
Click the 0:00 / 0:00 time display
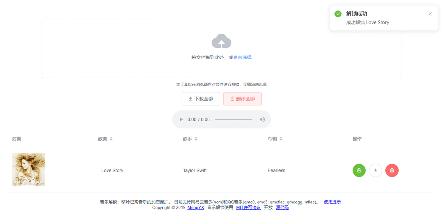pyautogui.click(x=199, y=119)
